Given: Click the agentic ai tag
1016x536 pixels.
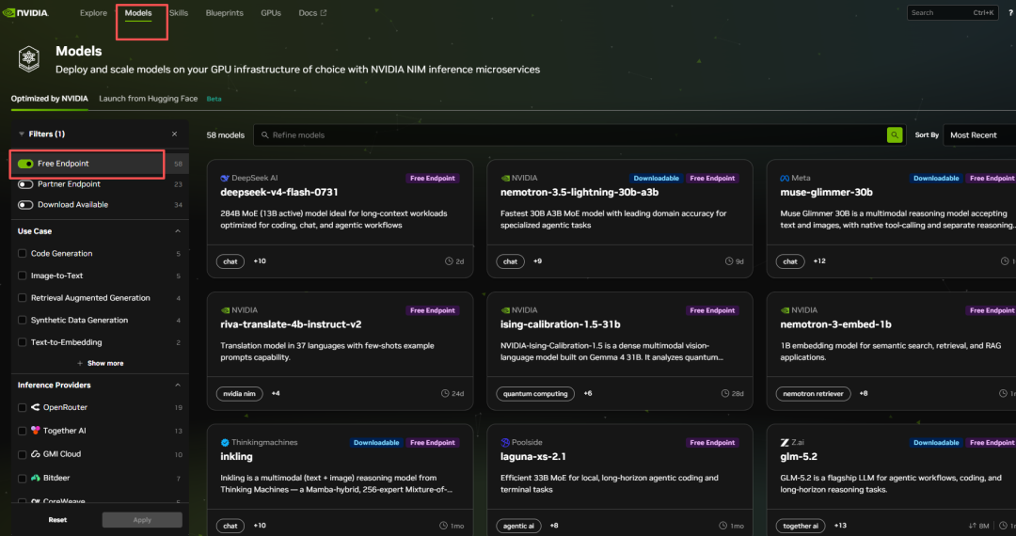Looking at the screenshot, I should [518, 526].
